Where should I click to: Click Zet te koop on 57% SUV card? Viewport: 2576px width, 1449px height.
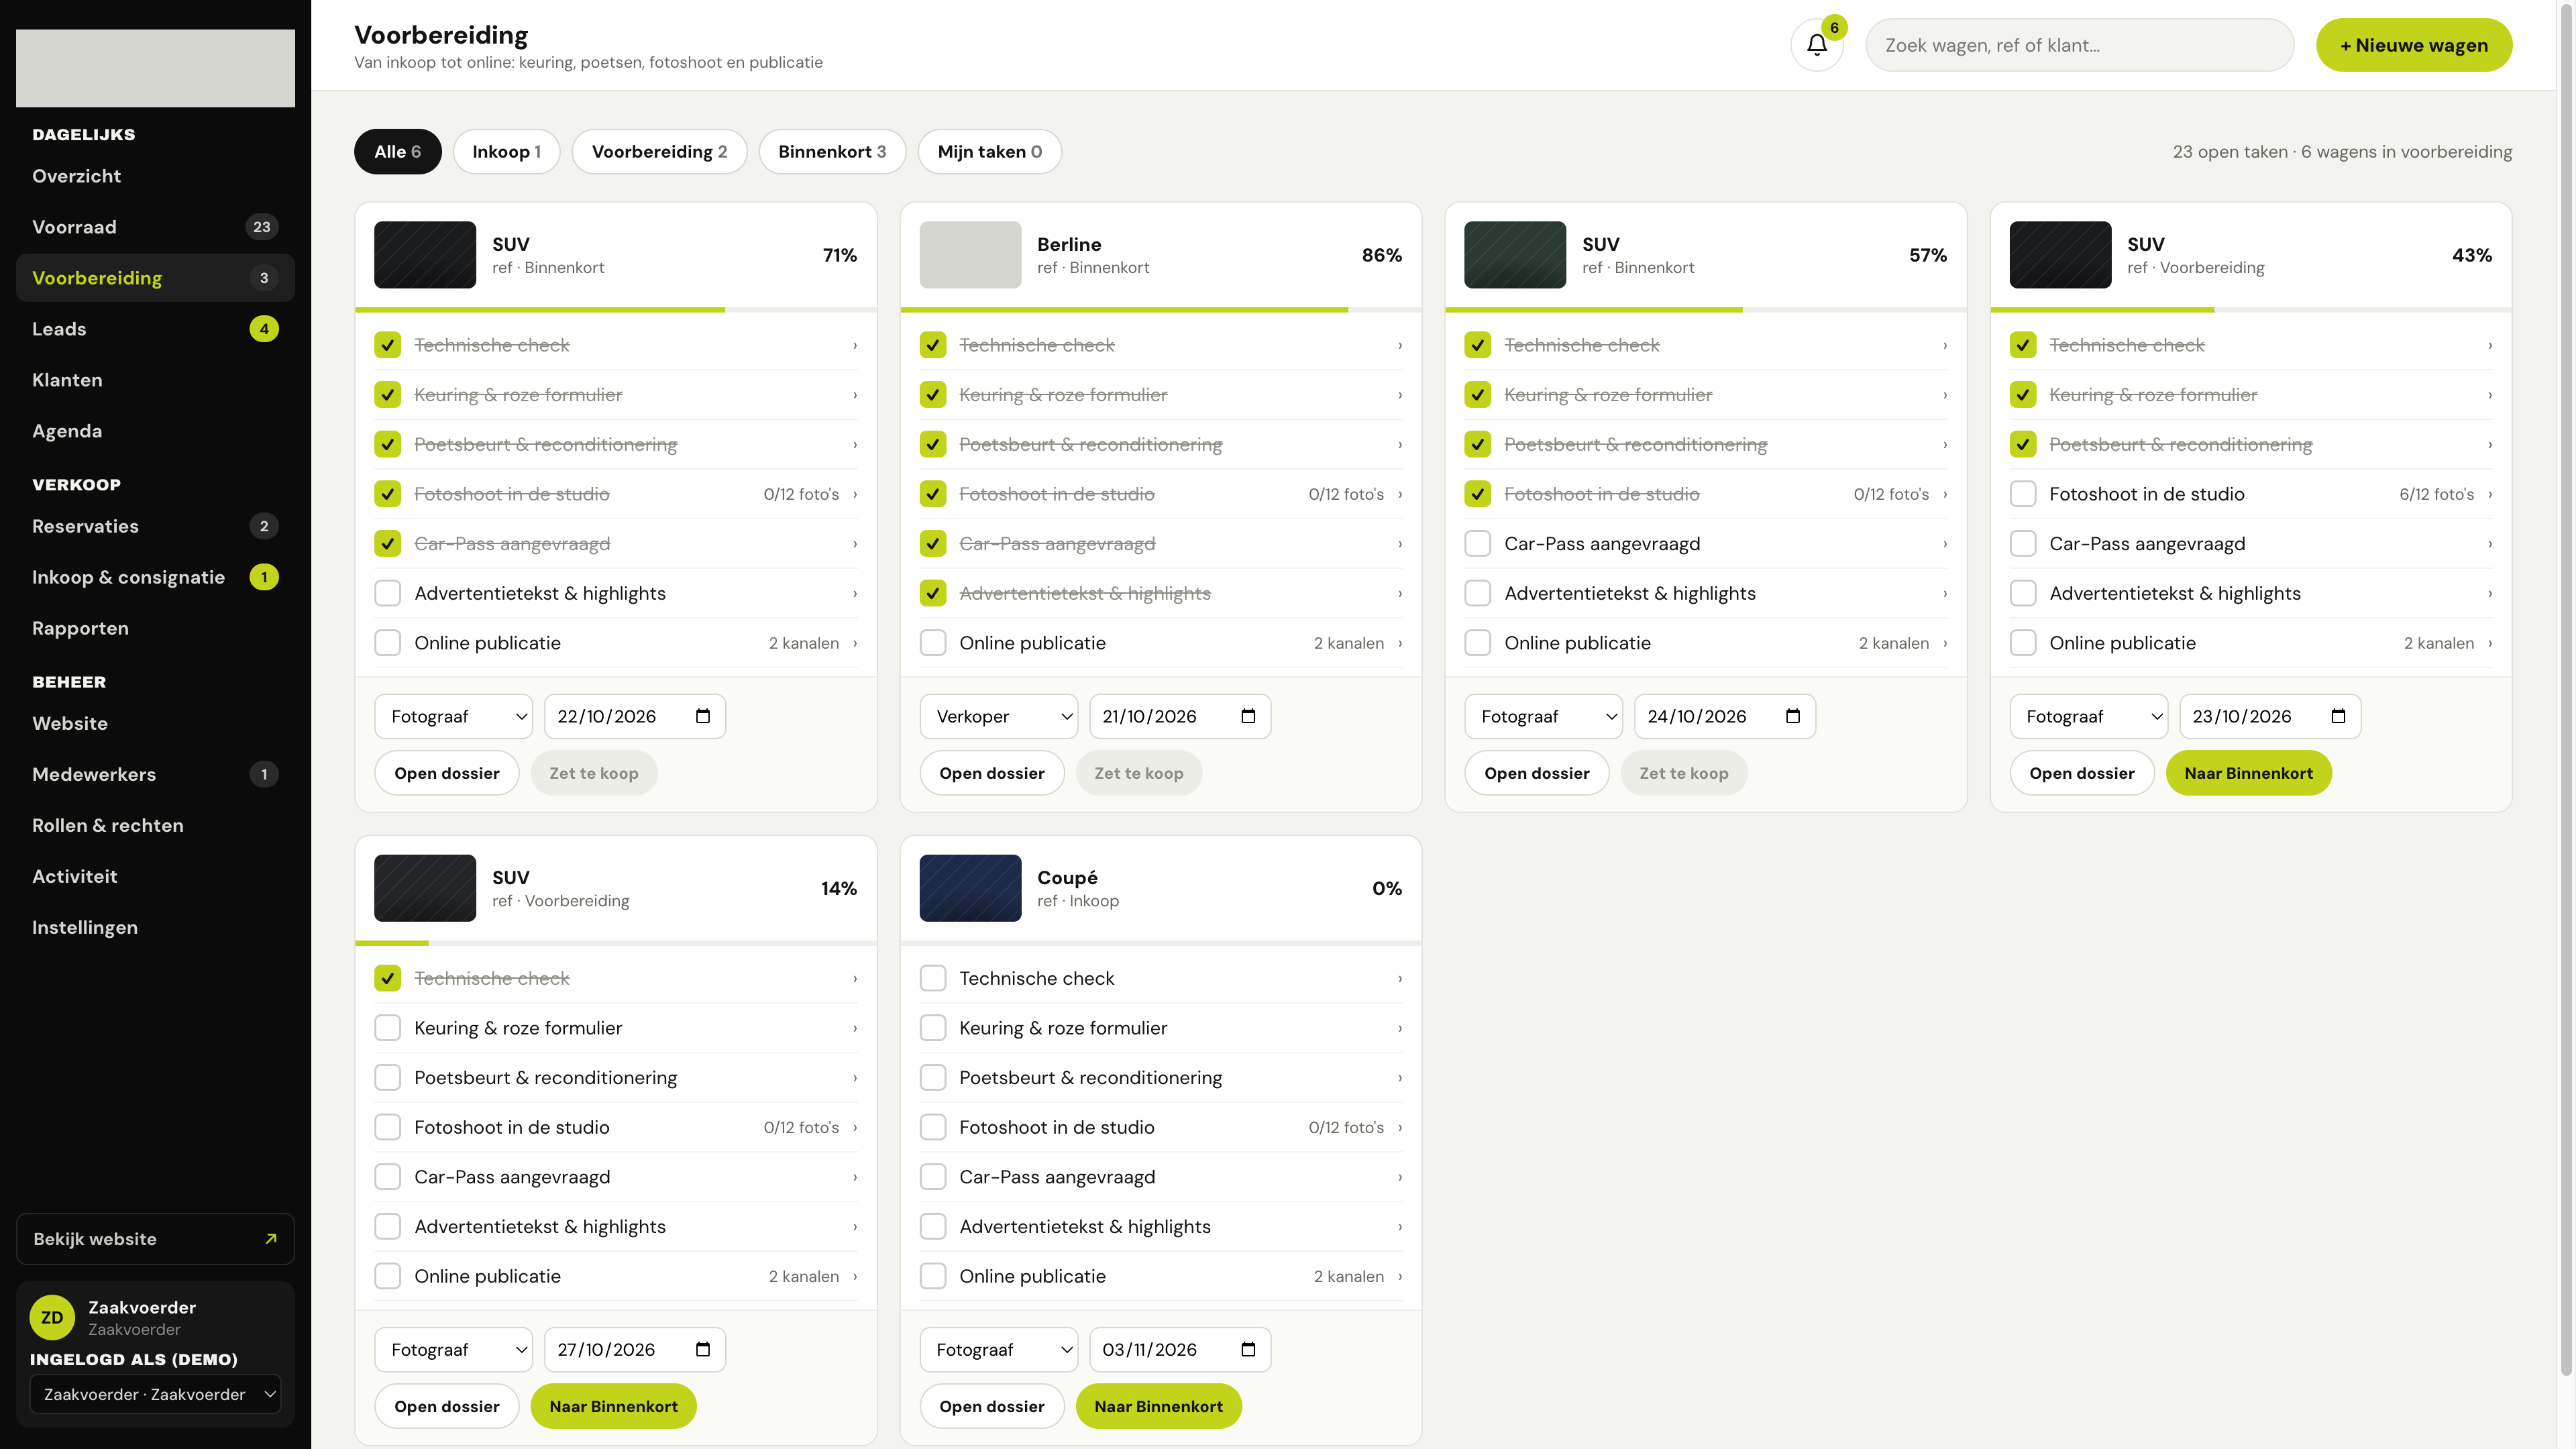[x=1684, y=773]
